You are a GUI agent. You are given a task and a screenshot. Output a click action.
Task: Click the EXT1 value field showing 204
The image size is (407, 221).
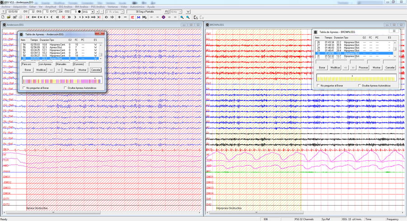point(60,12)
